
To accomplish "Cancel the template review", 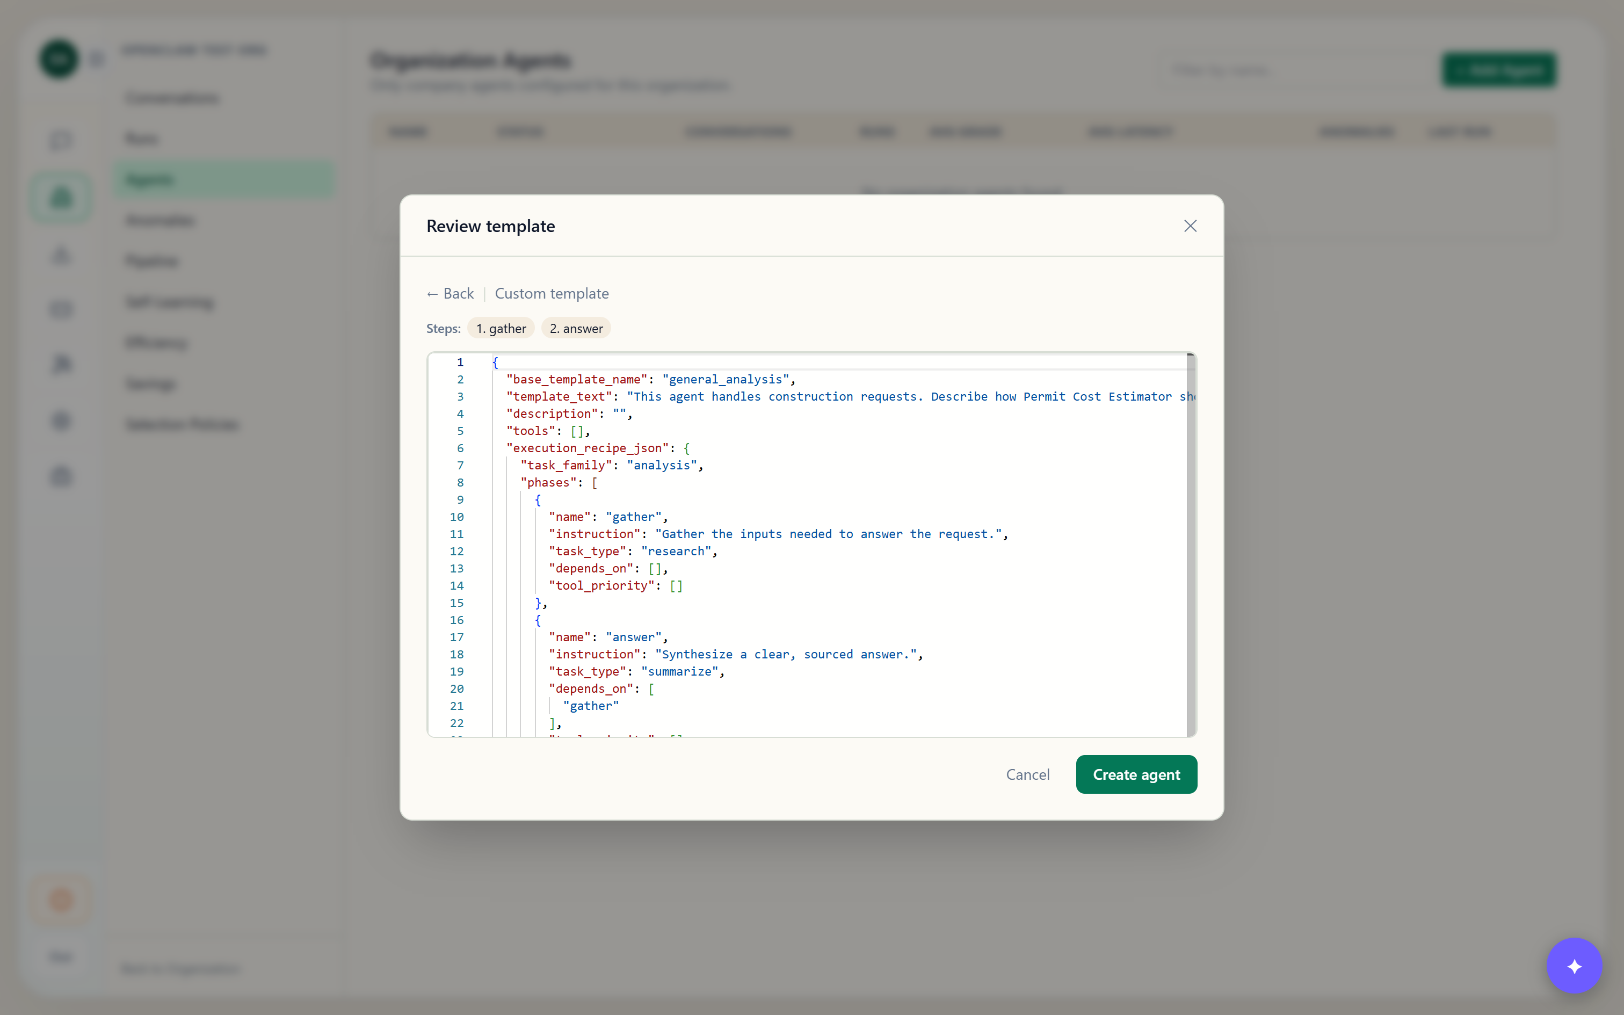I will (1027, 774).
